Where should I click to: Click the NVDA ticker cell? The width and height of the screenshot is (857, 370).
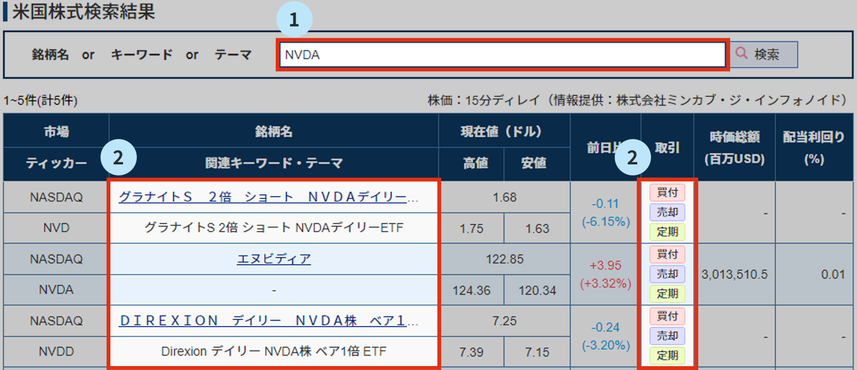pos(57,290)
